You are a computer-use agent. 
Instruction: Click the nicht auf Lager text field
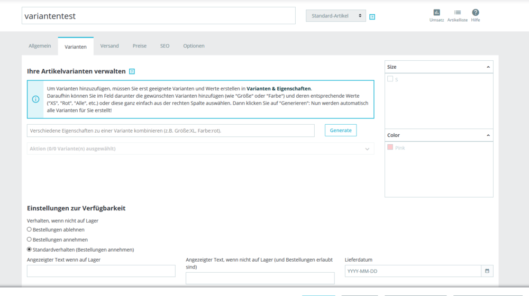pos(260,278)
